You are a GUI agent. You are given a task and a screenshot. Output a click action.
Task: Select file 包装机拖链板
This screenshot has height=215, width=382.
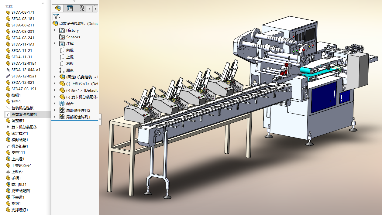click(x=23, y=108)
